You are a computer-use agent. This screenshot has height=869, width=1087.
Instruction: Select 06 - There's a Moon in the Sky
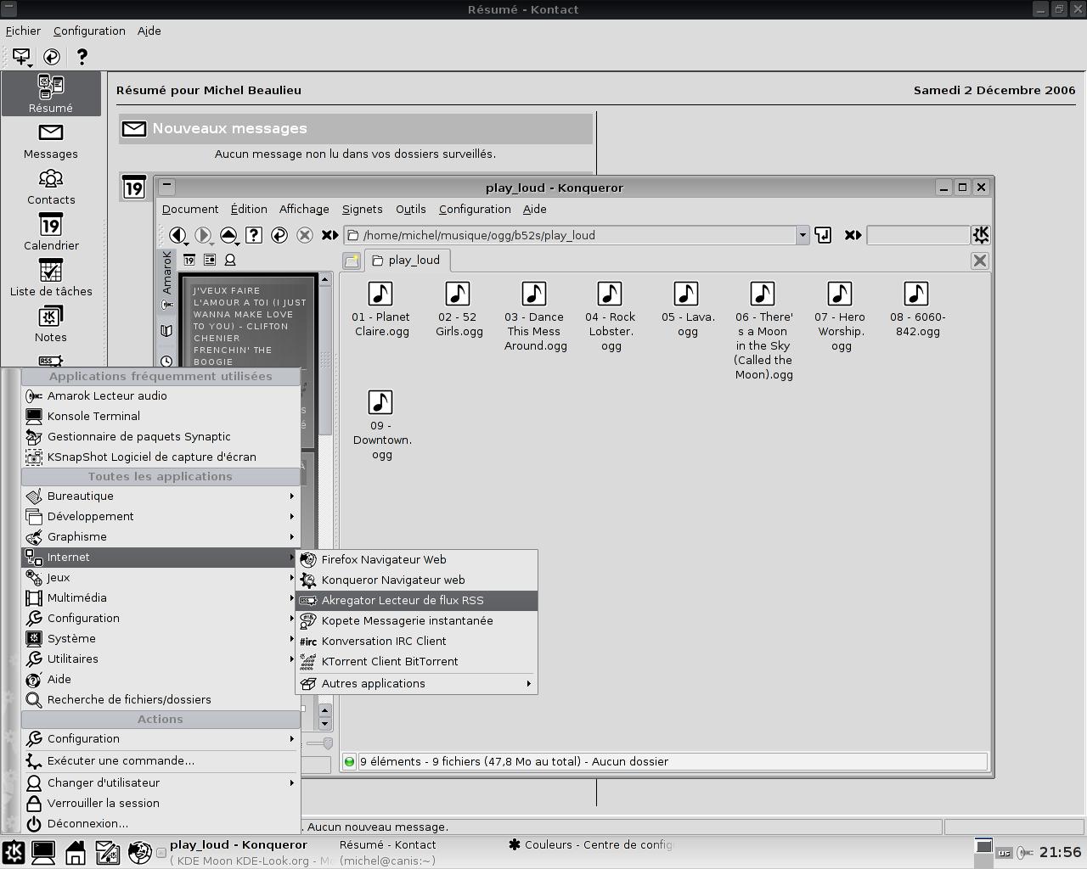(763, 331)
